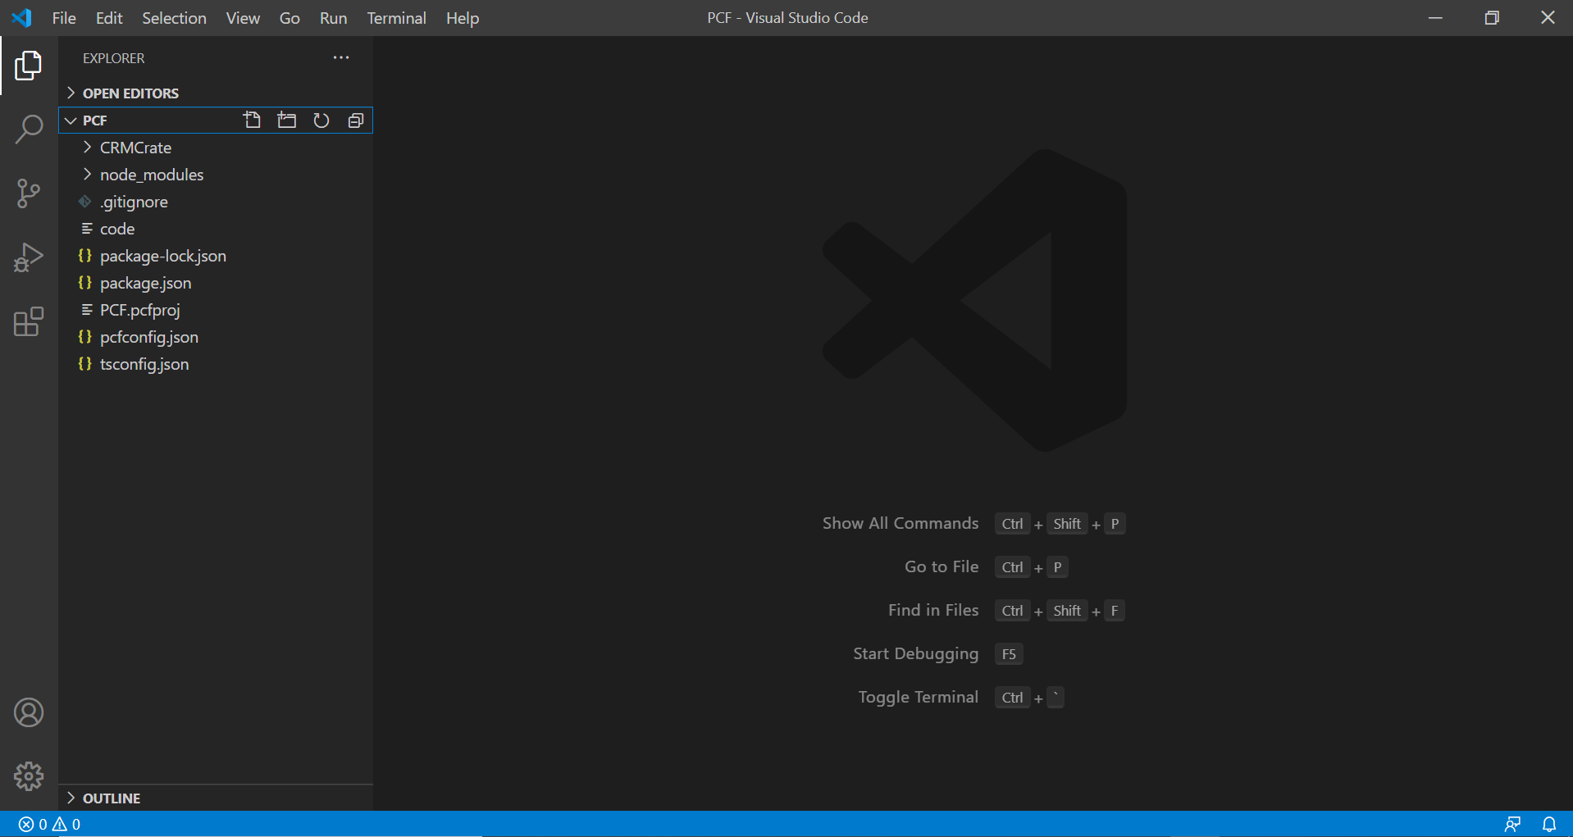Open Views and More Actions menu in Explorer
Screen dimensions: 1573x837
coord(341,57)
